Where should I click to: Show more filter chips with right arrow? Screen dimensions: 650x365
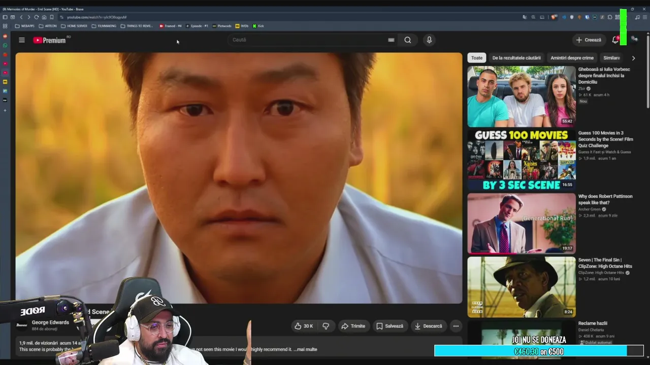(633, 58)
